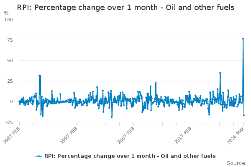Select the 2017 FEB axis label
This screenshot has height=167, width=251.
(183, 136)
